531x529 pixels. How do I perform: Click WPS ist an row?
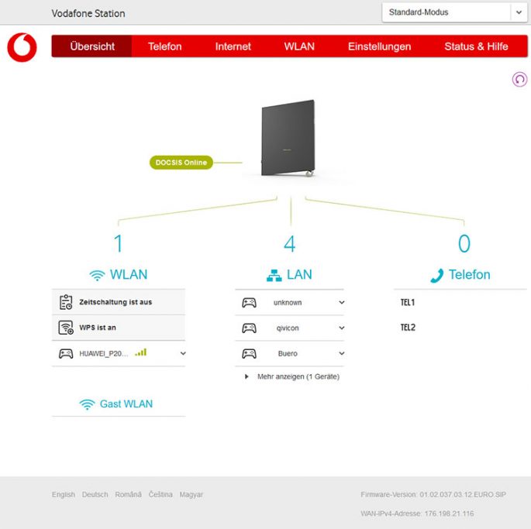pos(119,328)
